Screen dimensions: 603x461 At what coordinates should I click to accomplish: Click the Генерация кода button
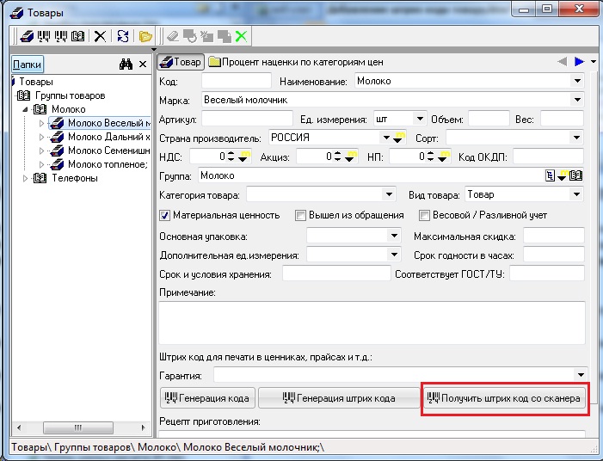pyautogui.click(x=207, y=398)
